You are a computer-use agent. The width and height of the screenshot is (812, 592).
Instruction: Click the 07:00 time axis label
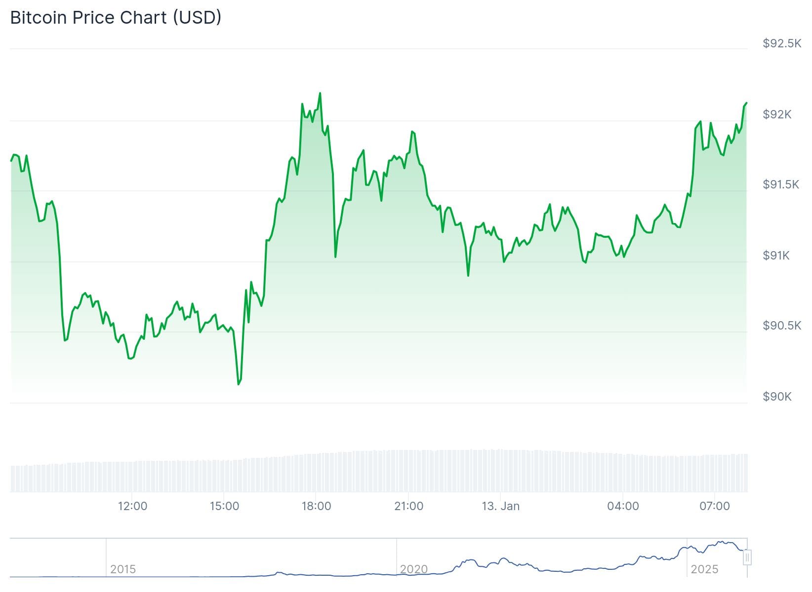pos(715,506)
